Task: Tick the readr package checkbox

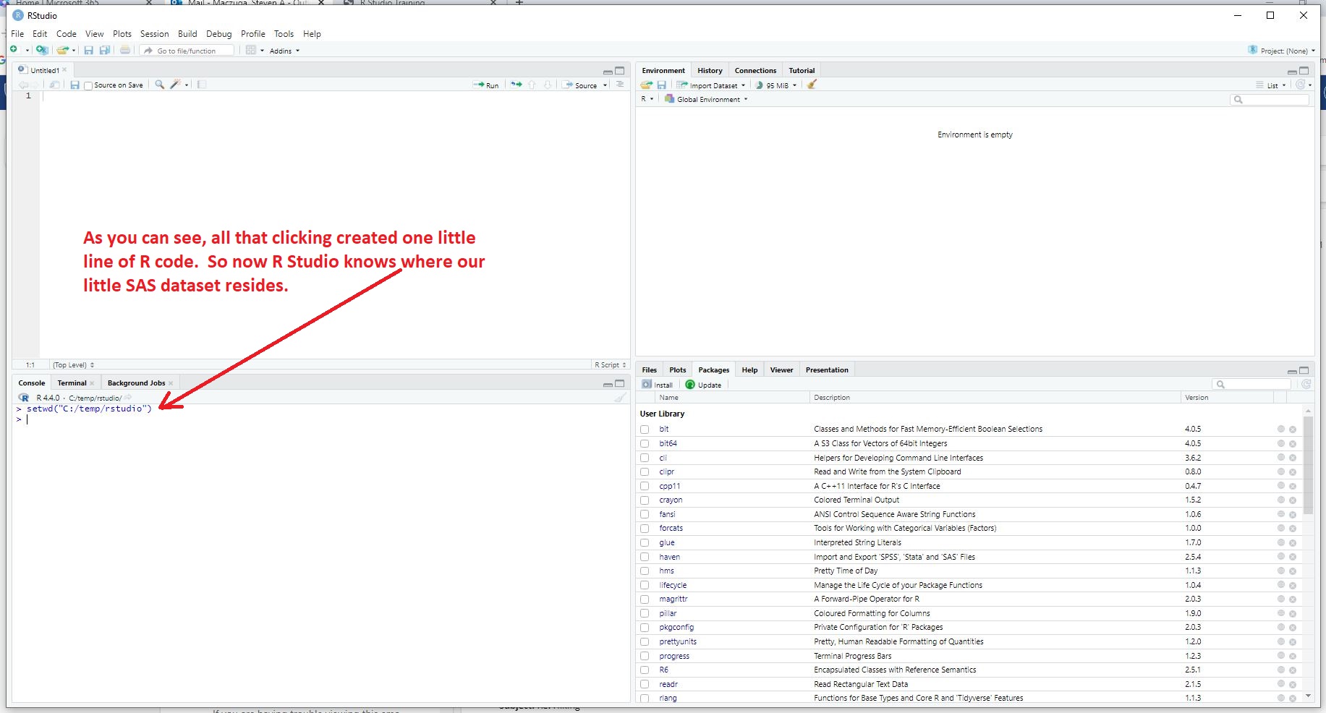Action: (x=645, y=684)
